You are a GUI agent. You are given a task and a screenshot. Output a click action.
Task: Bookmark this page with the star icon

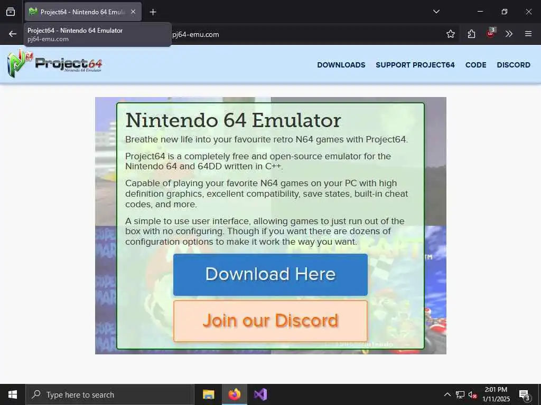(x=450, y=34)
